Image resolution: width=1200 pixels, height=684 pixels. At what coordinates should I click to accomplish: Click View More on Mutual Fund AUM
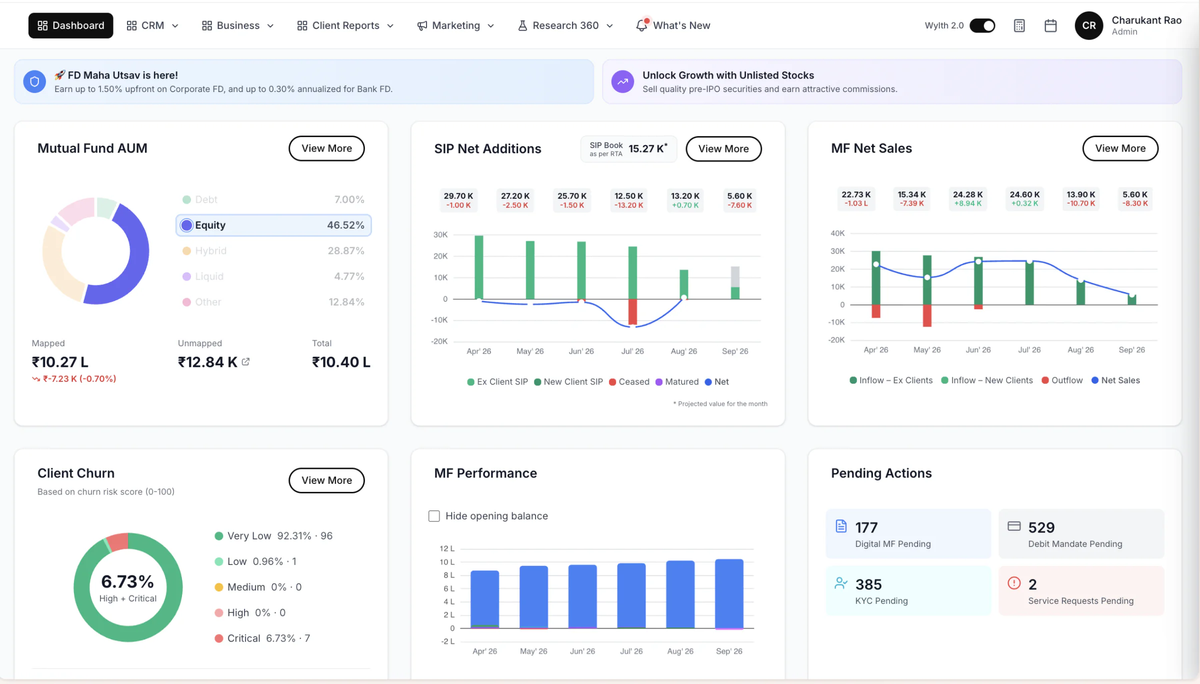(x=326, y=148)
